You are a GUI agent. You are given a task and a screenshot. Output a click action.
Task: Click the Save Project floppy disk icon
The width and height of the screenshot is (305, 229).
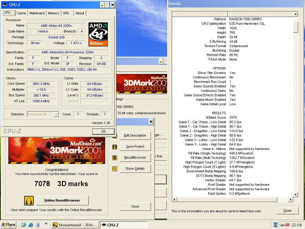115,147
